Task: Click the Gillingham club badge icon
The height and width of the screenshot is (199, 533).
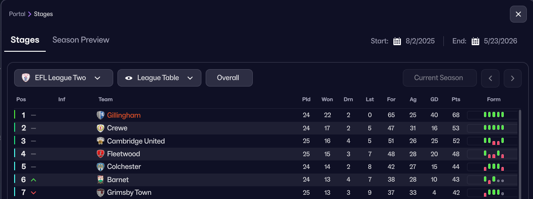Action: (x=100, y=115)
